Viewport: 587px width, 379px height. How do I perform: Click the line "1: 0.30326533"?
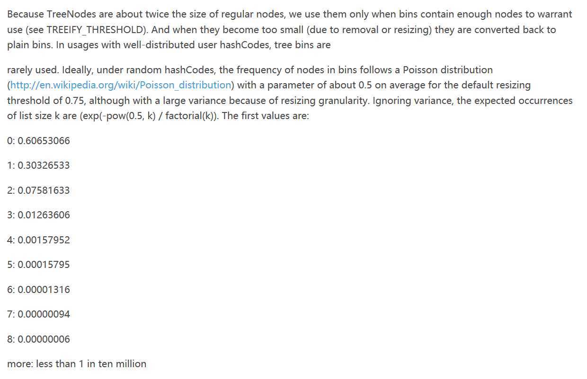tap(38, 165)
